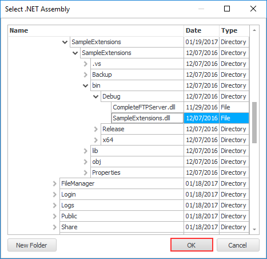Screen dimensions: 267x259
Task: Click the scrollbar down arrow
Action: tap(254, 229)
